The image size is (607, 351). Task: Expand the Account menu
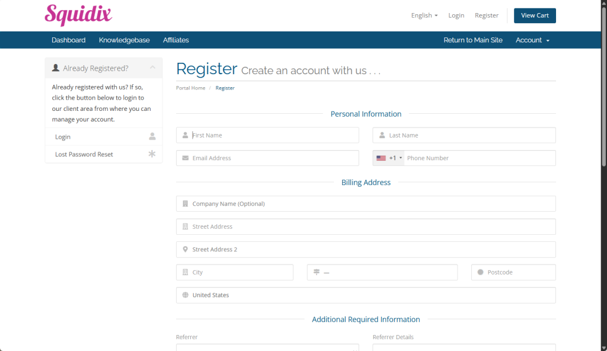click(x=532, y=40)
